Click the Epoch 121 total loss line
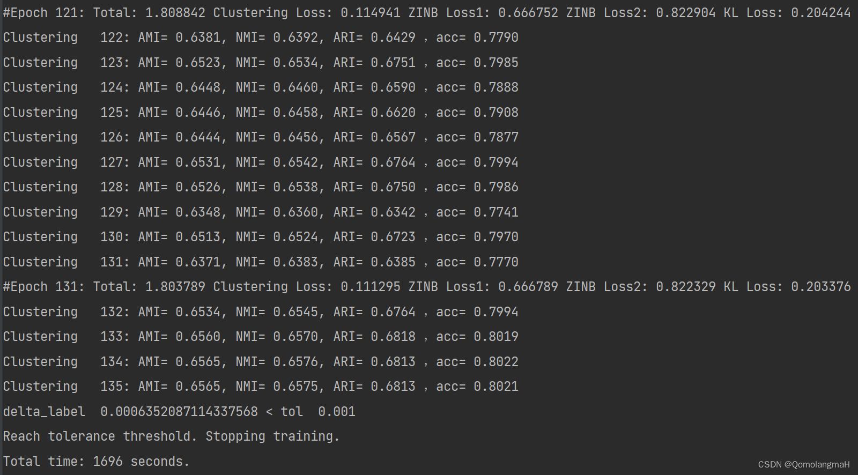 [x=427, y=13]
